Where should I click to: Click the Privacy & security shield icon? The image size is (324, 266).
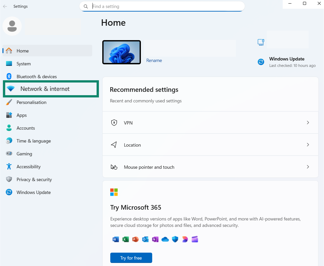click(x=9, y=179)
